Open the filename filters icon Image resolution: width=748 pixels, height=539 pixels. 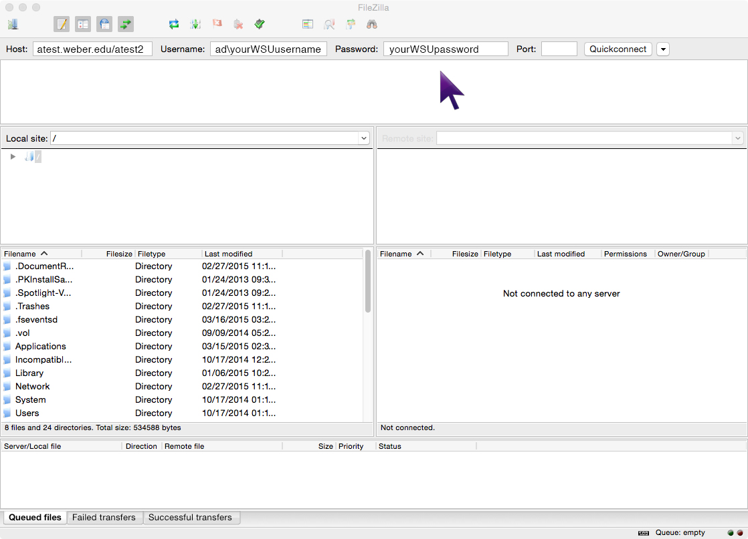tap(308, 25)
